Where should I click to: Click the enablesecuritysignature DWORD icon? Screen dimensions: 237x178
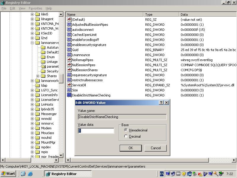pos(69,45)
